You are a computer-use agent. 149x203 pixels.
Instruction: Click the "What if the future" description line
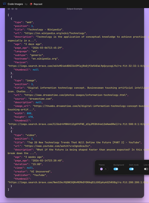[81, 150]
